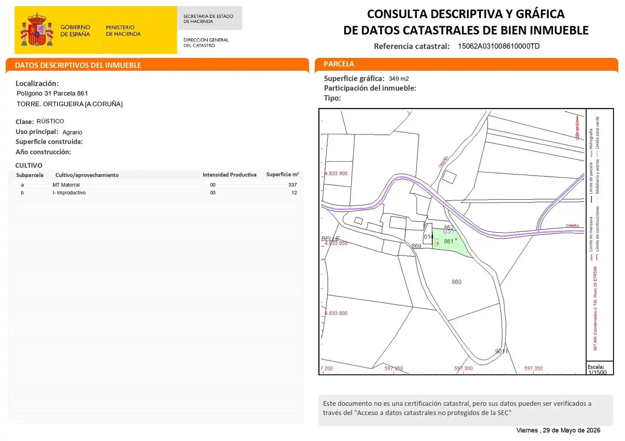Image resolution: width=625 pixels, height=441 pixels.
Task: Click the "00" intensity in the Matorral row
Action: point(213,185)
